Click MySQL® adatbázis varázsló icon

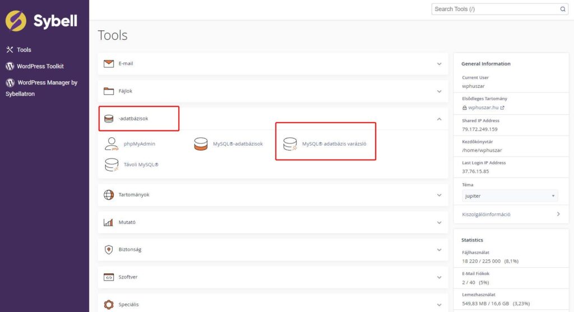coord(290,144)
